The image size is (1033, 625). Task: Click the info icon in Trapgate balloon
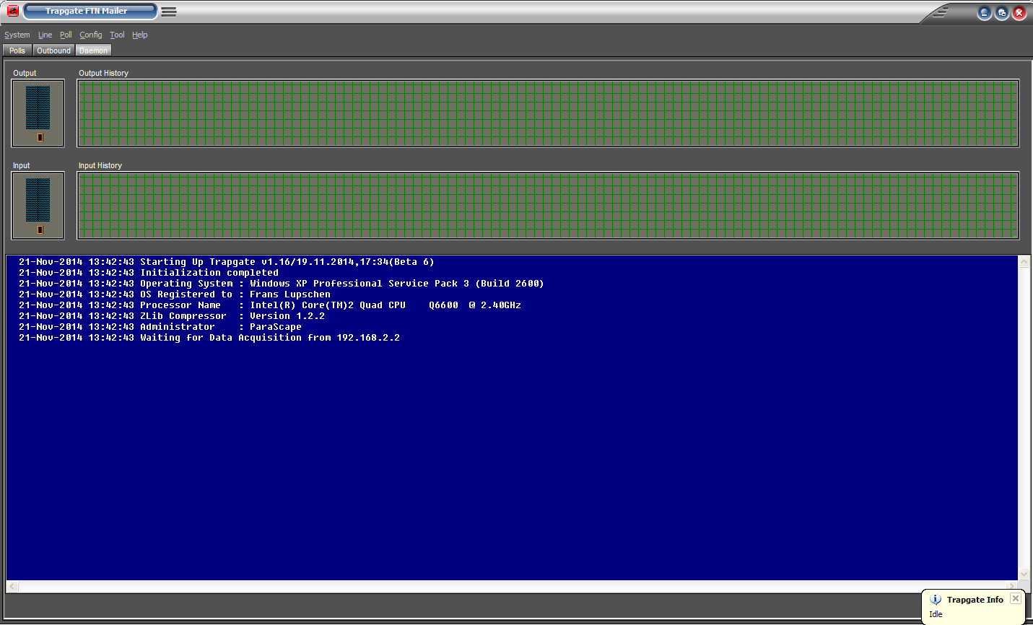[x=936, y=600]
